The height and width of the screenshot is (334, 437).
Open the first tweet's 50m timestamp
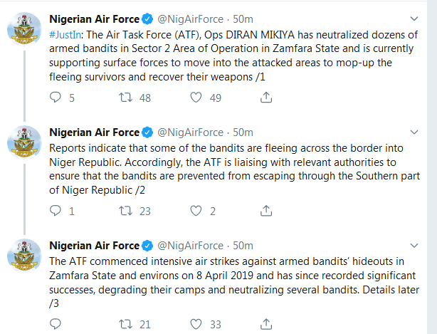(243, 19)
